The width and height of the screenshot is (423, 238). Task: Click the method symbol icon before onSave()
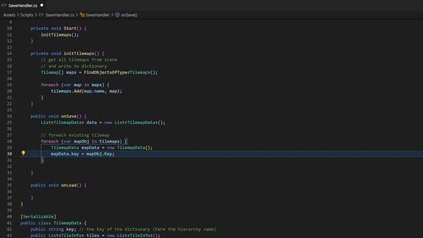point(118,15)
